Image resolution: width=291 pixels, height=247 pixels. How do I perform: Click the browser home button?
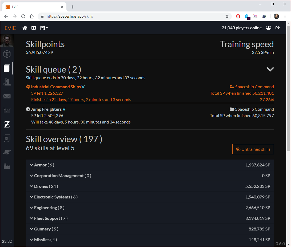tap(32, 16)
